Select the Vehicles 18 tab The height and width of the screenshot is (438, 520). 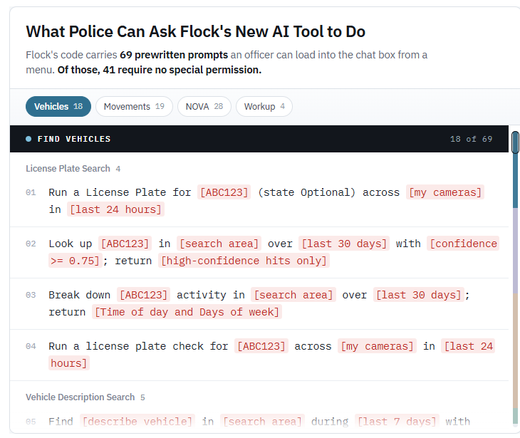58,106
